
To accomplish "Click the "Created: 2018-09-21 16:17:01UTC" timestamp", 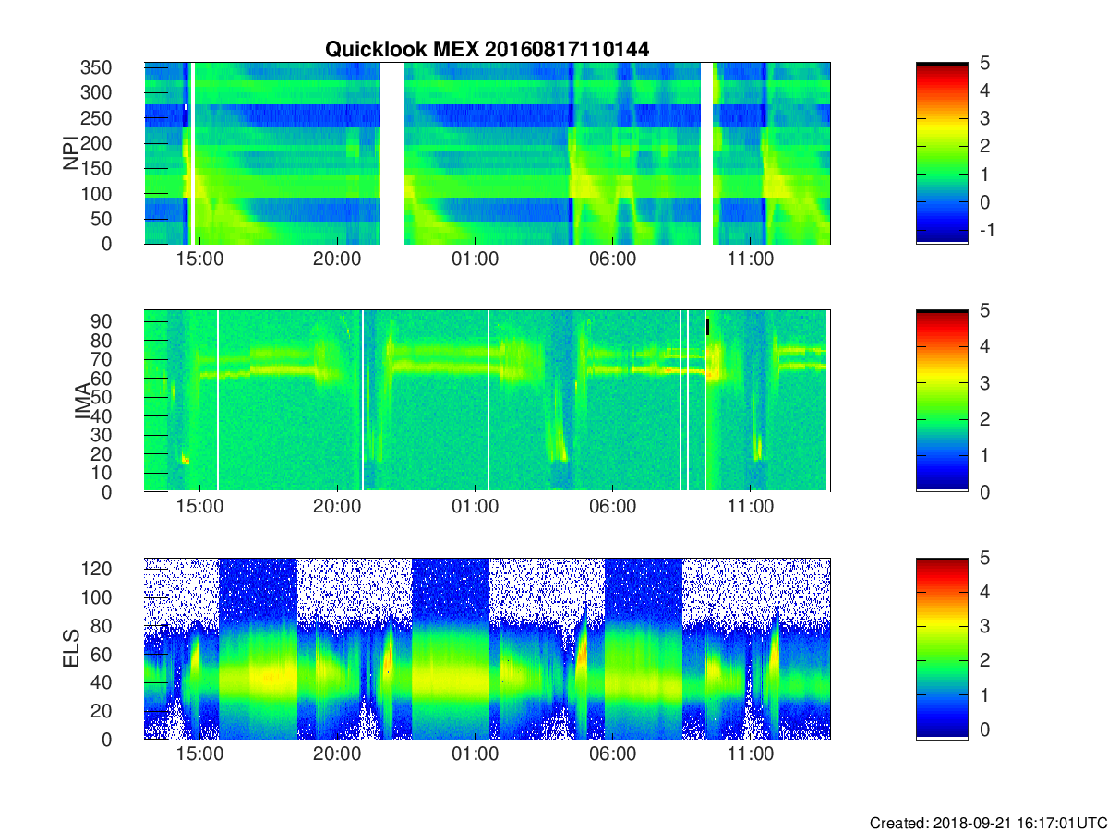I will pos(988,822).
